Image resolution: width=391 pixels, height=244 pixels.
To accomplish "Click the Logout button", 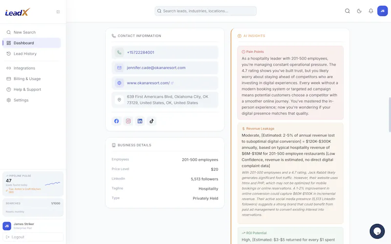I will (x=33, y=237).
